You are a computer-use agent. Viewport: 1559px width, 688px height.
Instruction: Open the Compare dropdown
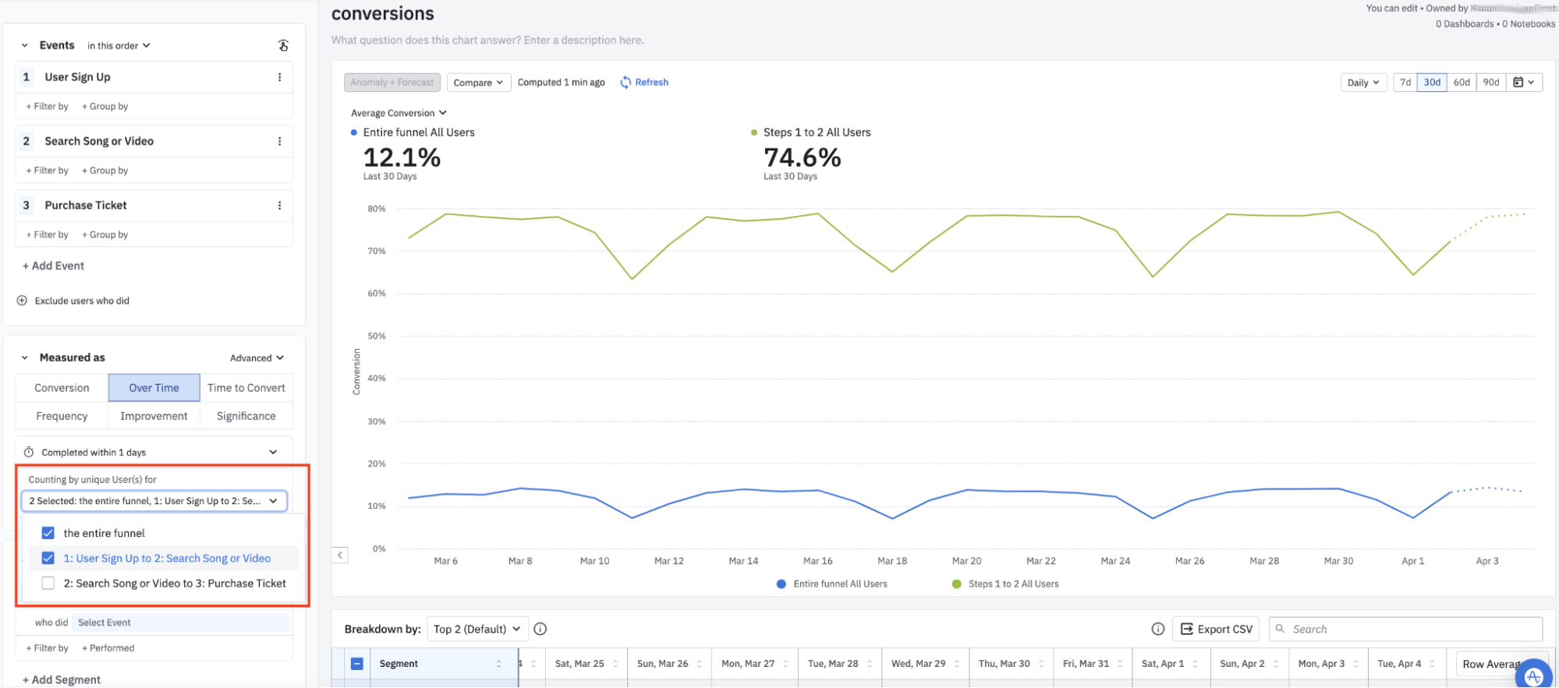(x=478, y=83)
